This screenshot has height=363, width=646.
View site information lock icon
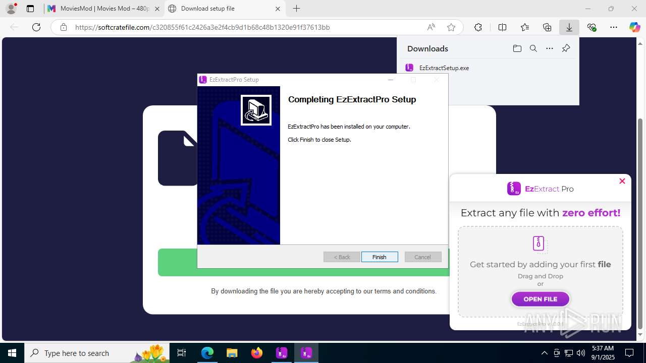tap(64, 27)
